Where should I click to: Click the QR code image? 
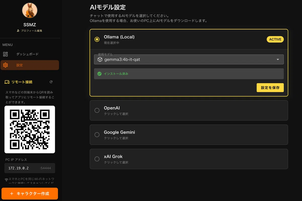(x=30, y=129)
